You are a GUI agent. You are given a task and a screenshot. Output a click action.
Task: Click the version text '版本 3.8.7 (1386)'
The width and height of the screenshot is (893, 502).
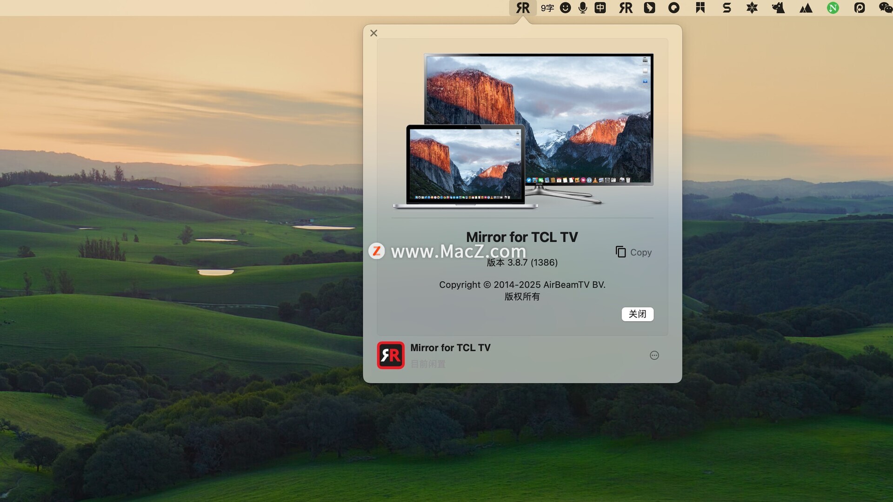coord(522,263)
